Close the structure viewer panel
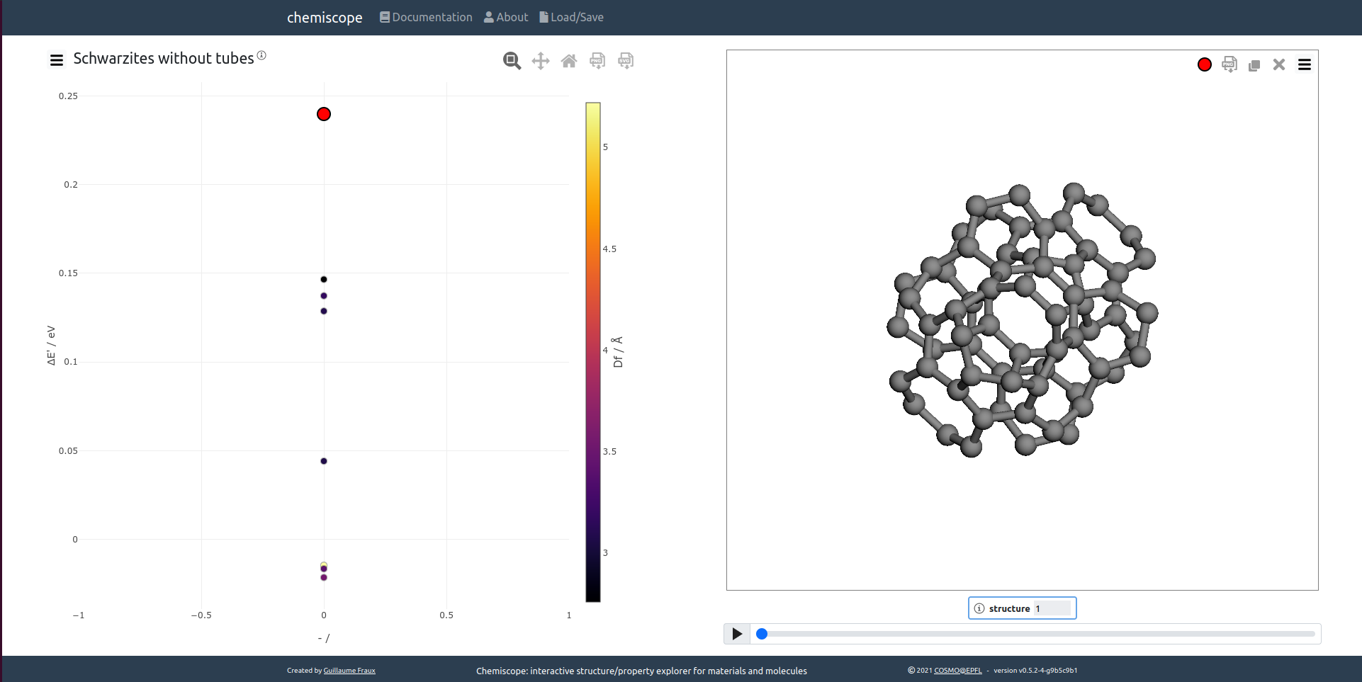 click(1279, 64)
